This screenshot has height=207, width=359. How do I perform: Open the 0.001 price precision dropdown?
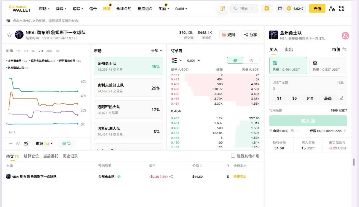pyautogui.click(x=194, y=60)
